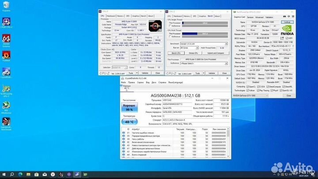Toggle PhysX checkbox in GPU-Z
318x179 pixels.
(272, 91)
